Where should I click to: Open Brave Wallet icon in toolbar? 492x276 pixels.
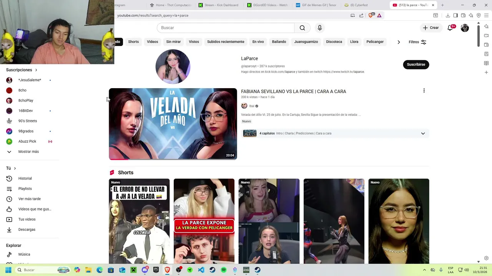pyautogui.click(x=463, y=15)
